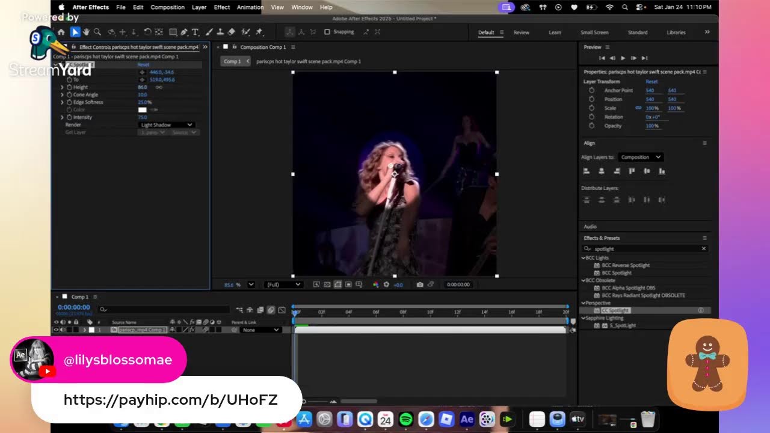Screen dimensions: 770x433
Task: Clear the spotlight effects search
Action: click(704, 248)
